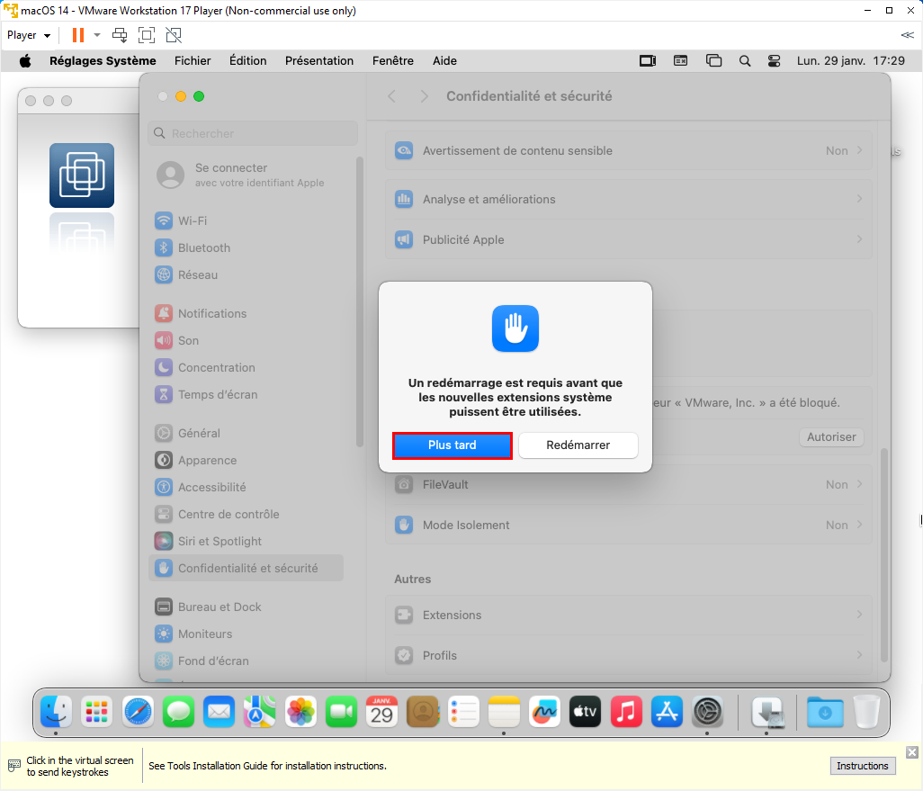Viewport: 923px width, 791px height.
Task: Pause the virtual machine
Action: [x=77, y=35]
